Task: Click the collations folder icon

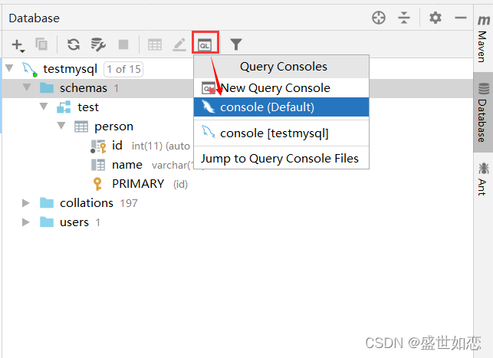Action: [x=47, y=202]
